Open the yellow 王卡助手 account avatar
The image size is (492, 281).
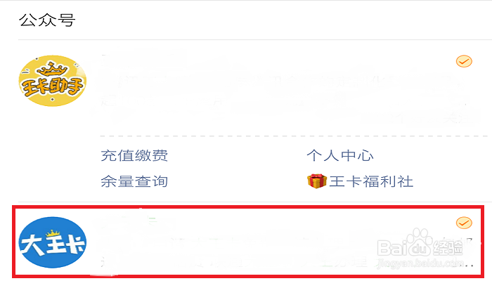click(53, 81)
